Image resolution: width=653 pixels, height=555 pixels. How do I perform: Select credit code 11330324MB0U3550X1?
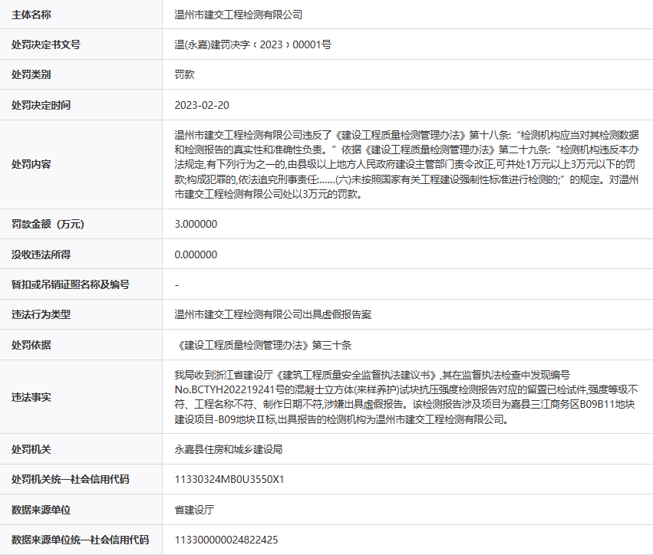coord(229,479)
